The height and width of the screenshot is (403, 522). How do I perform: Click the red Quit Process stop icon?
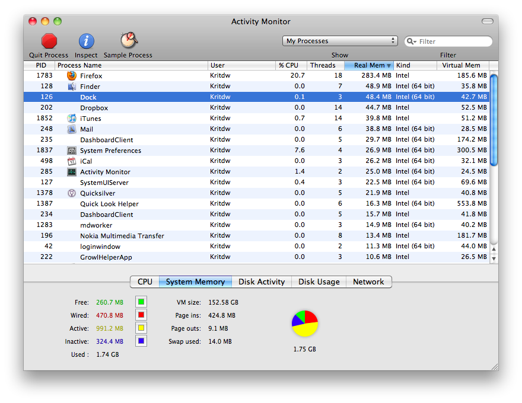(x=49, y=41)
